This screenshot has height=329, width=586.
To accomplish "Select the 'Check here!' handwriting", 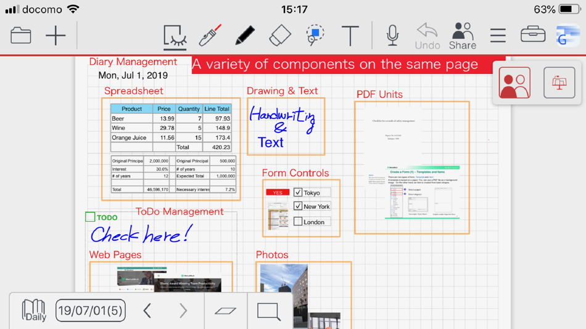I will pyautogui.click(x=142, y=234).
